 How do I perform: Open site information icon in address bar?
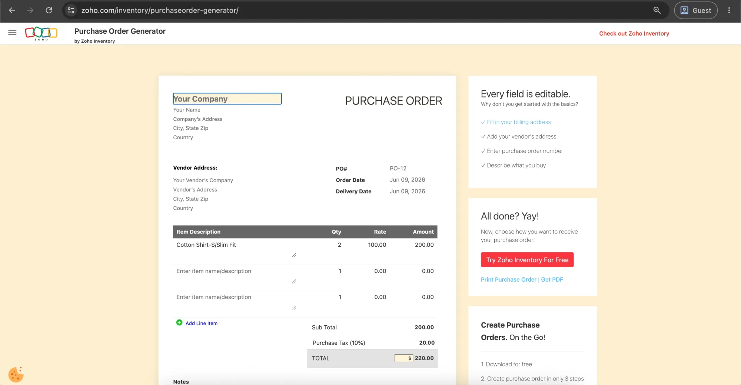71,10
